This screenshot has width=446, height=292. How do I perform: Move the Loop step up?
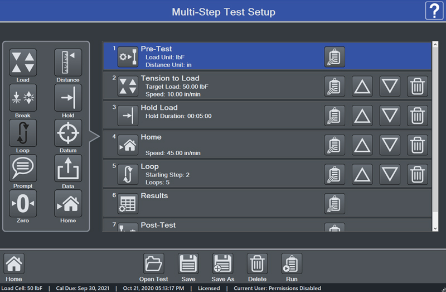363,174
